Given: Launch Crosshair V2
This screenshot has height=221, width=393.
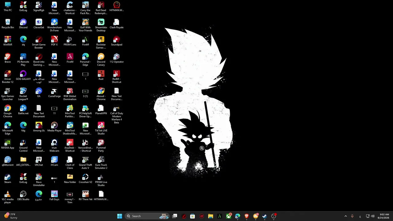Looking at the screenshot, I should pos(85,179).
